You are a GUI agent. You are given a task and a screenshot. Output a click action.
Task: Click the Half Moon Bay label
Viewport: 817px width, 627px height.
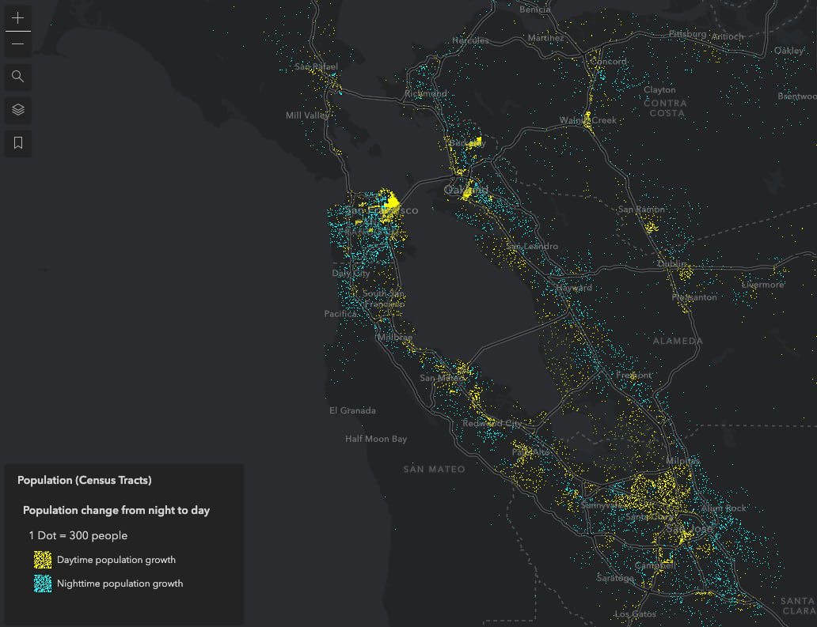tap(375, 439)
